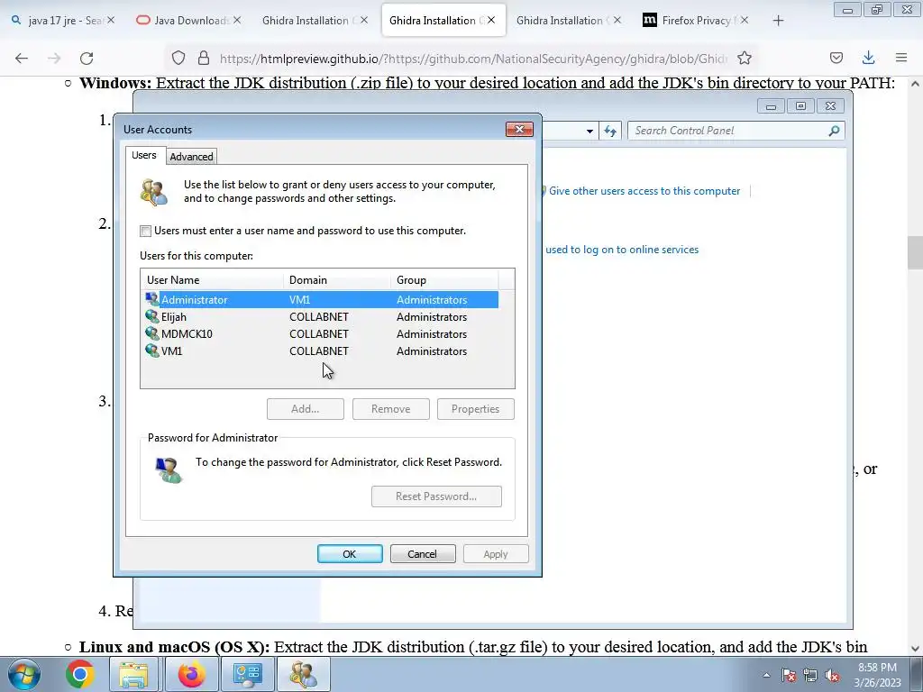
Task: Open Windows Explorer from the taskbar
Action: click(x=133, y=674)
